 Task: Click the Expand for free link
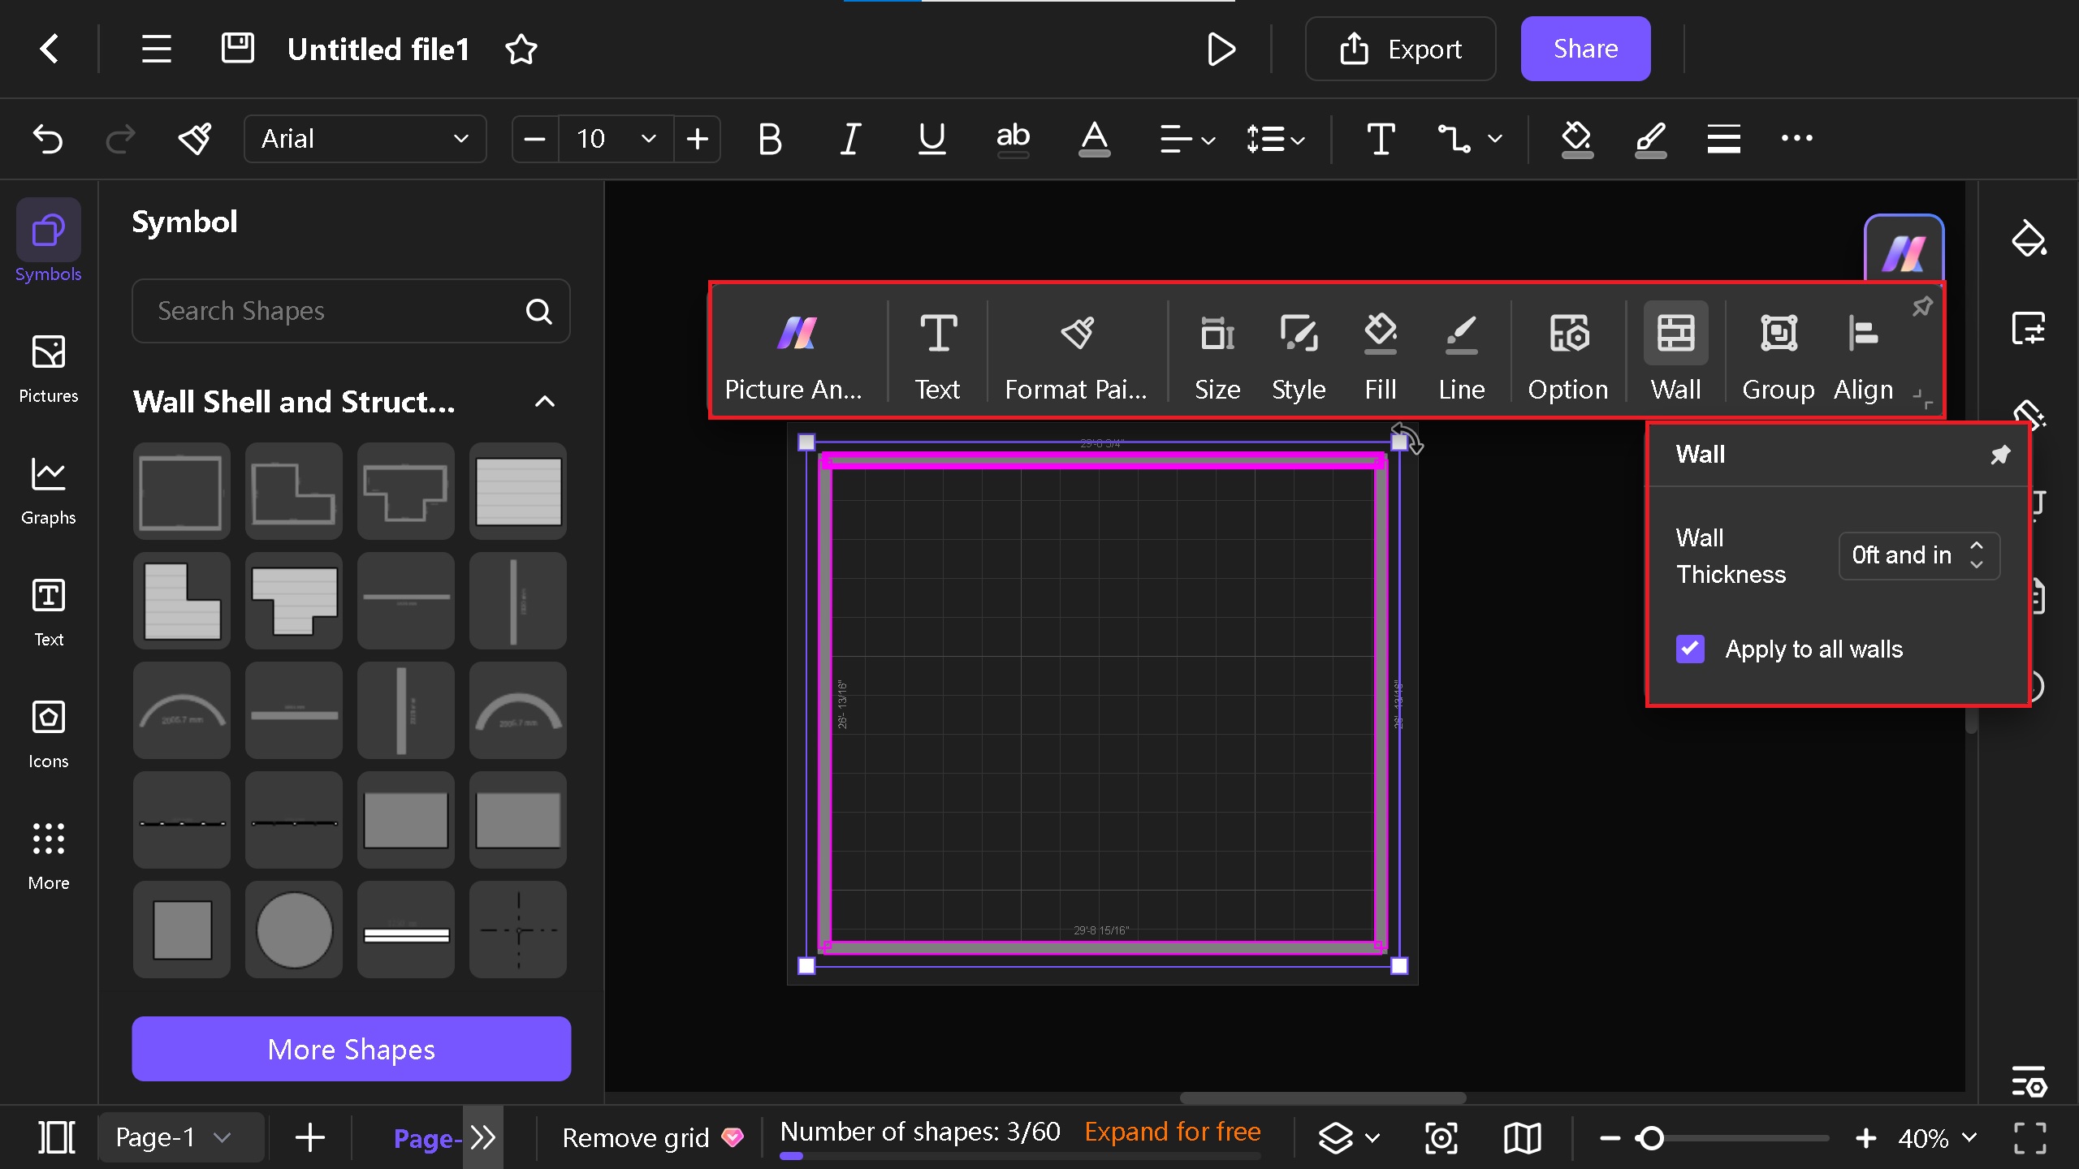tap(1173, 1131)
